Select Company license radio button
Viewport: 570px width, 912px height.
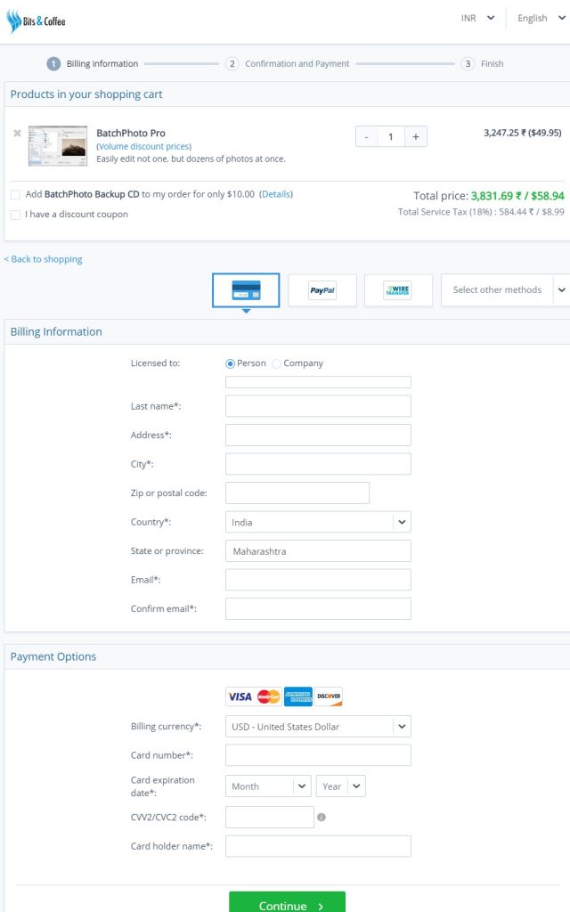(277, 363)
